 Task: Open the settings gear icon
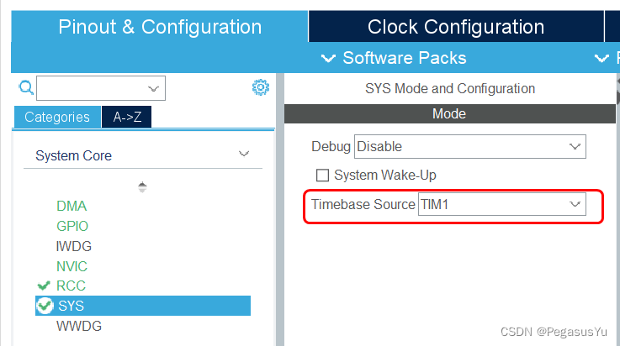[x=261, y=87]
